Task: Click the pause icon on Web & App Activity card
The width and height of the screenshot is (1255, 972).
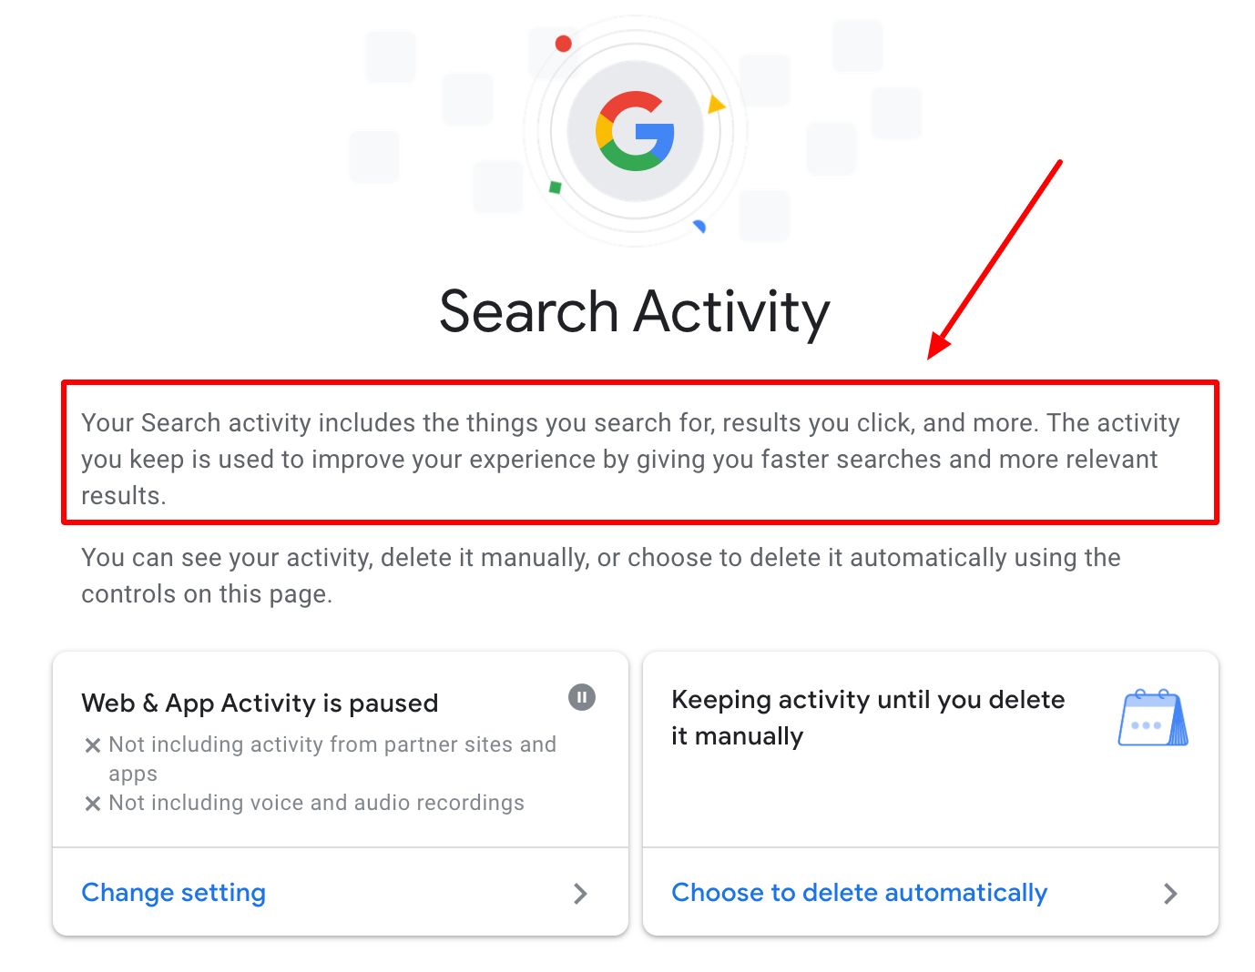Action: pos(582,697)
